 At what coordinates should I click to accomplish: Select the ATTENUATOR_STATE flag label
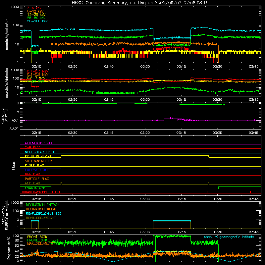pyautogui.click(x=40, y=143)
